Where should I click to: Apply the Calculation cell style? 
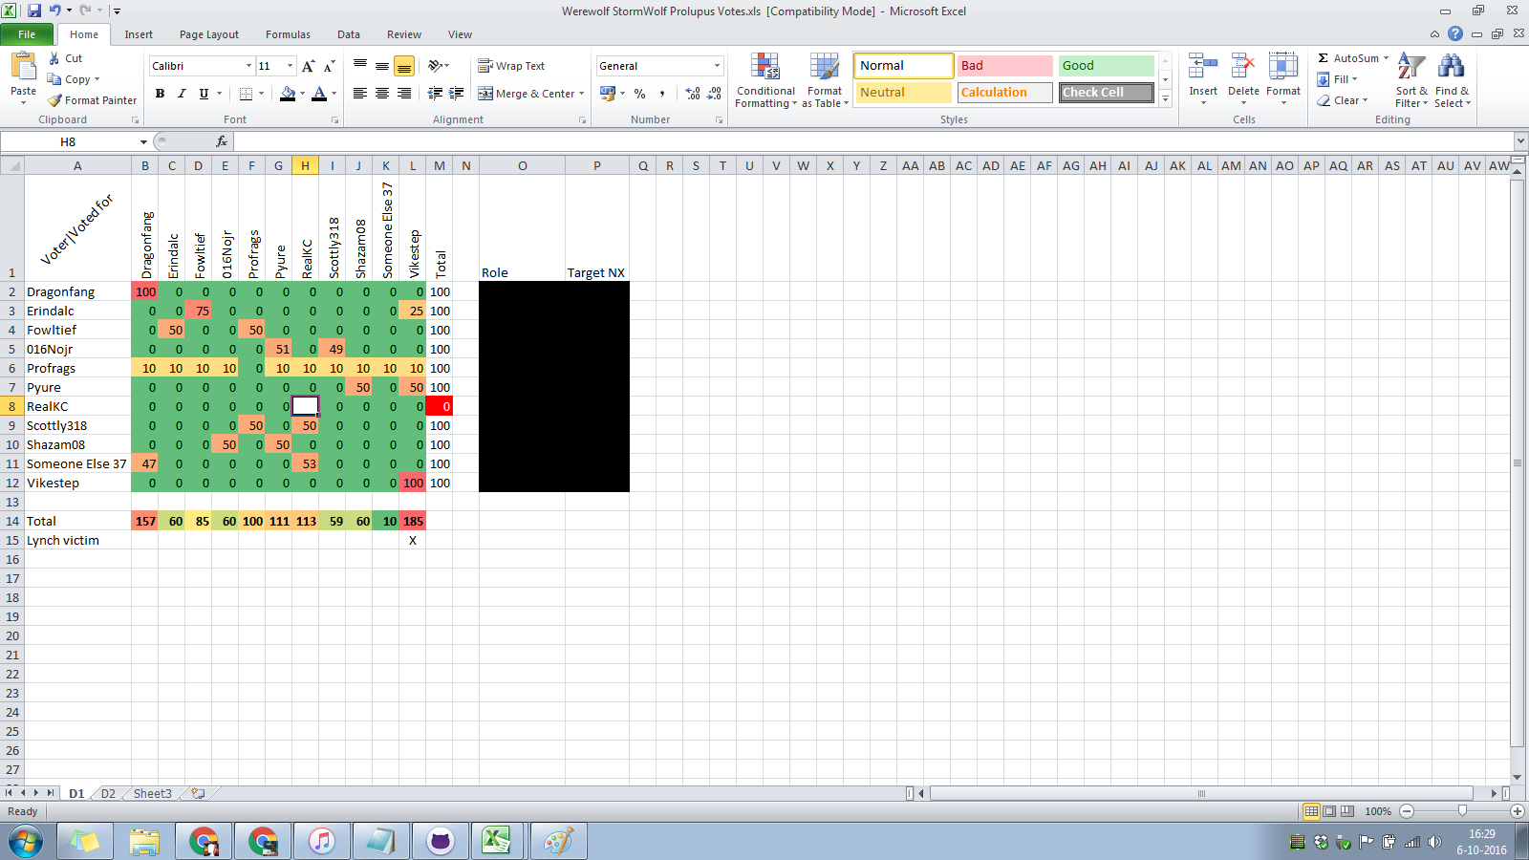(1004, 93)
